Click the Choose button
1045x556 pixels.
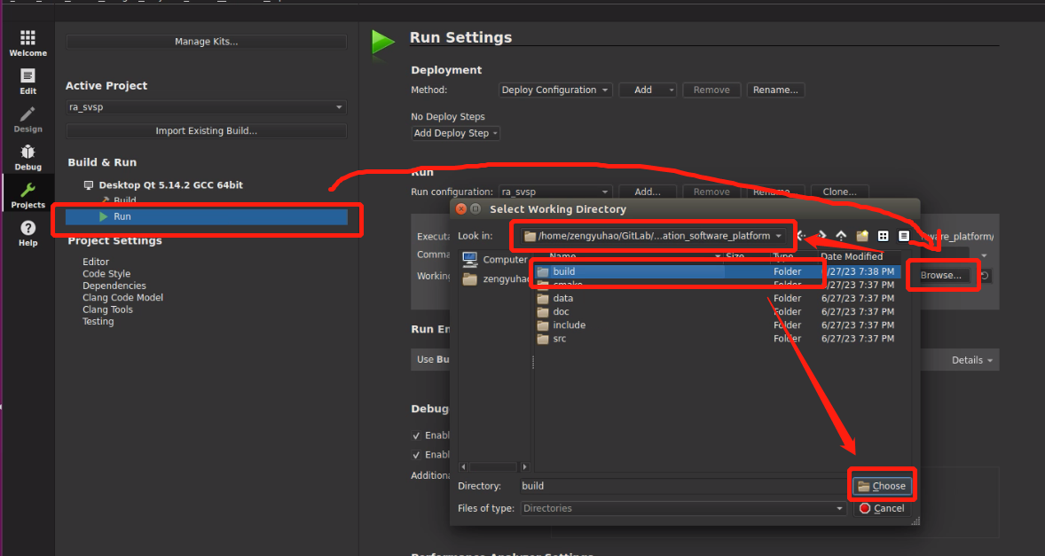click(x=882, y=486)
